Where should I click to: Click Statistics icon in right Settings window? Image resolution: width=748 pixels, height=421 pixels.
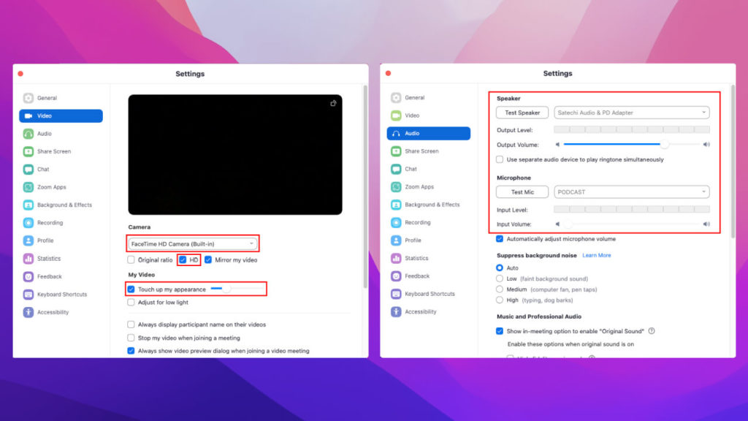click(396, 258)
